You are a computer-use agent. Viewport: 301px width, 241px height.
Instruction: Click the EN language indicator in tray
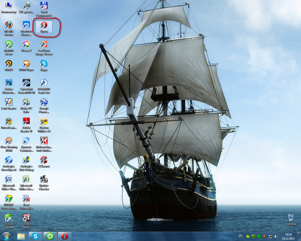(x=240, y=235)
